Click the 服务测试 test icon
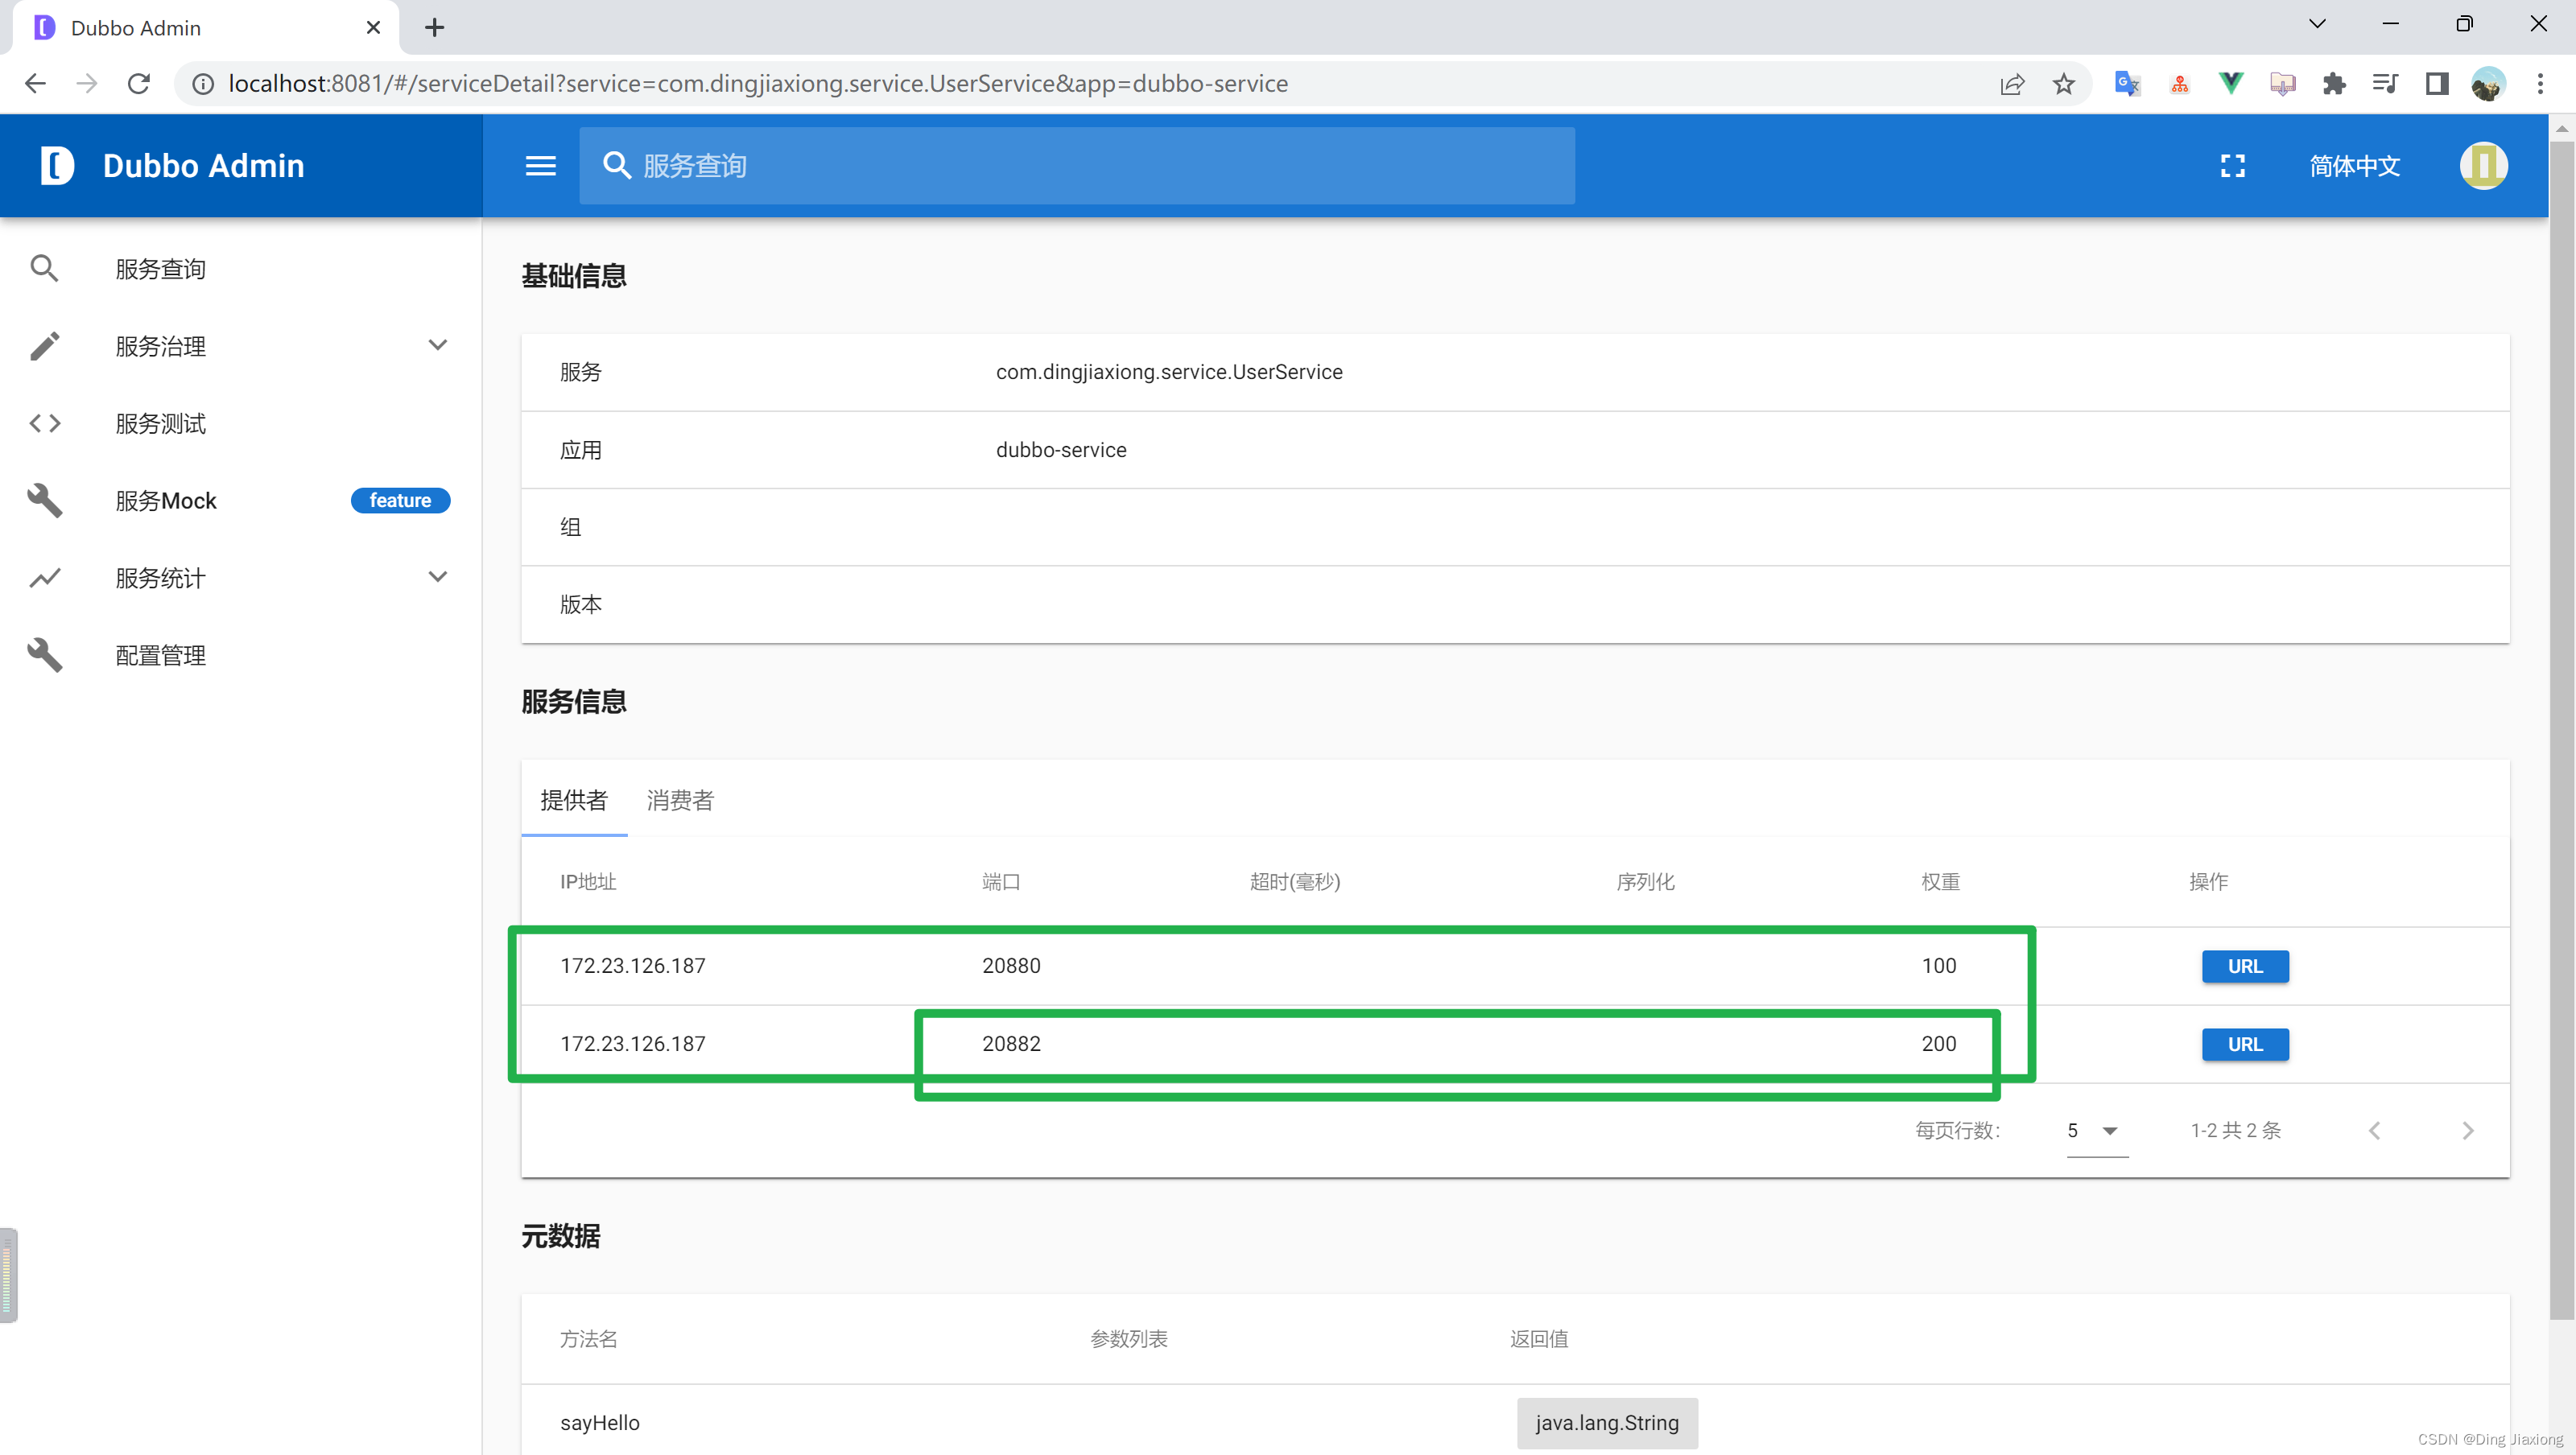 click(x=46, y=422)
